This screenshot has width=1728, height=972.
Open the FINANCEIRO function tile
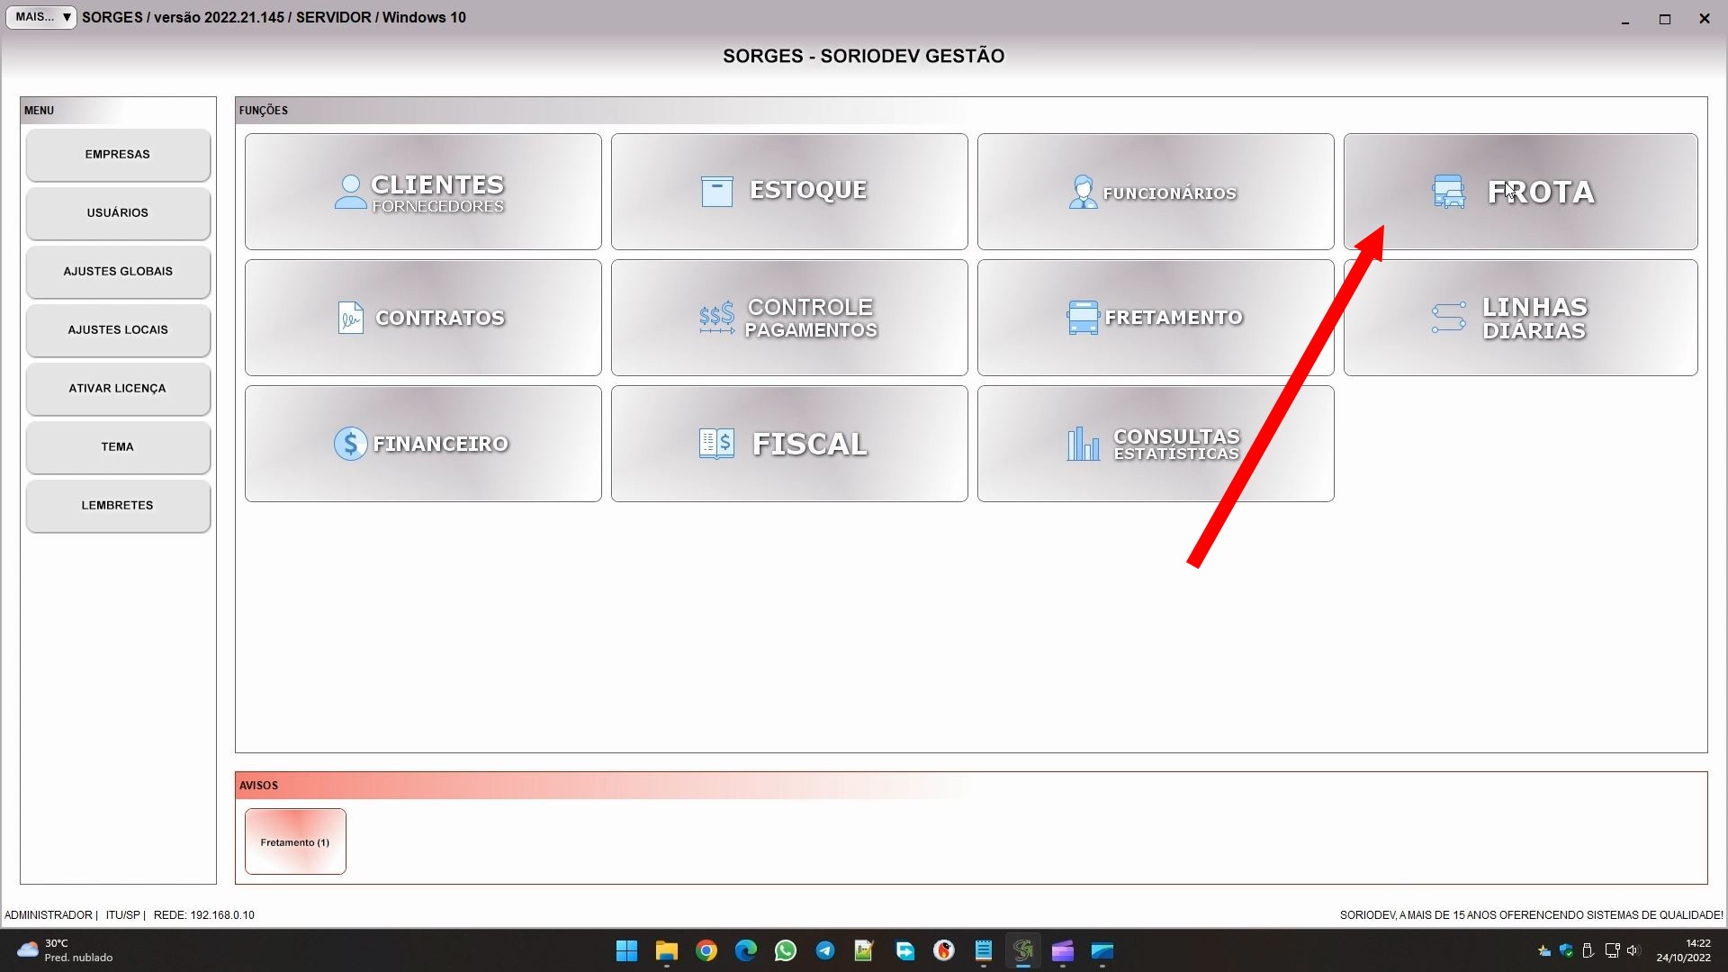(x=423, y=444)
